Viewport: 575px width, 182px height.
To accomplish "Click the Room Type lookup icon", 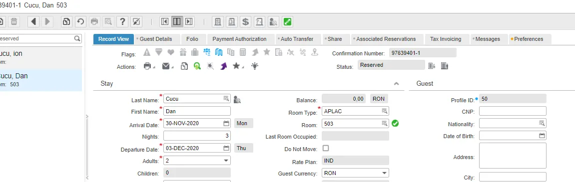I will coord(384,111).
